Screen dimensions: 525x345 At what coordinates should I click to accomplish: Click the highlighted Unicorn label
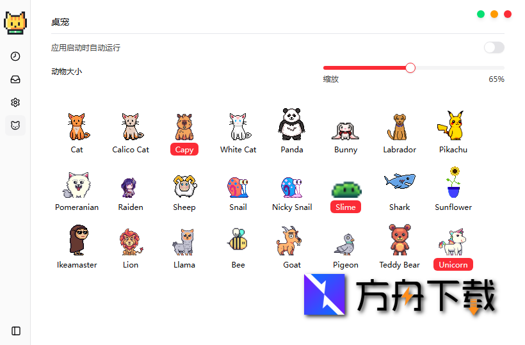[453, 264]
